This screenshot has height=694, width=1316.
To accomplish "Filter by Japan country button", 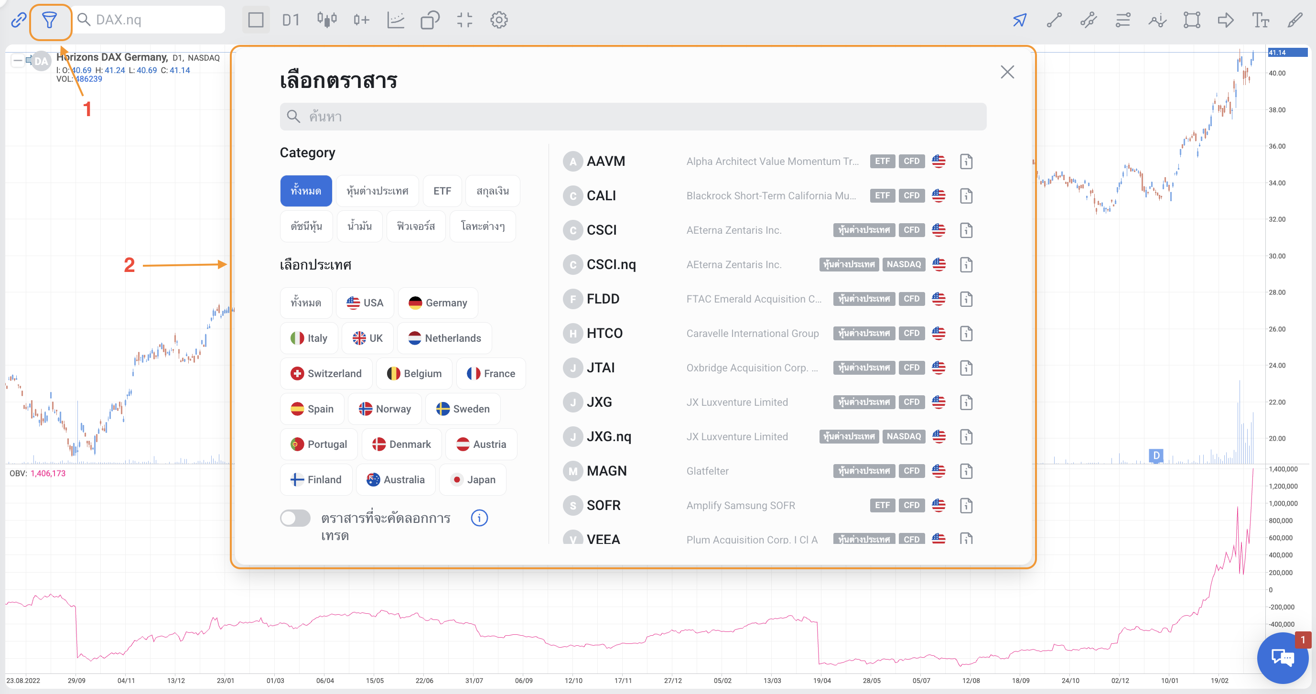I will tap(473, 480).
